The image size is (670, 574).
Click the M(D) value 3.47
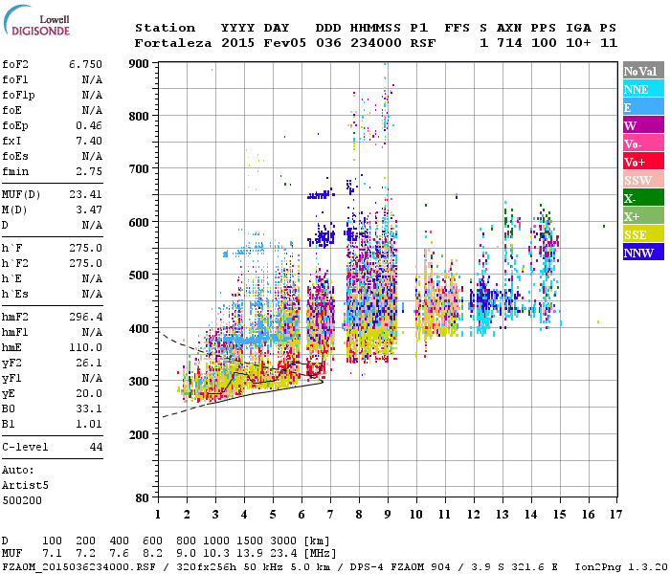point(89,210)
